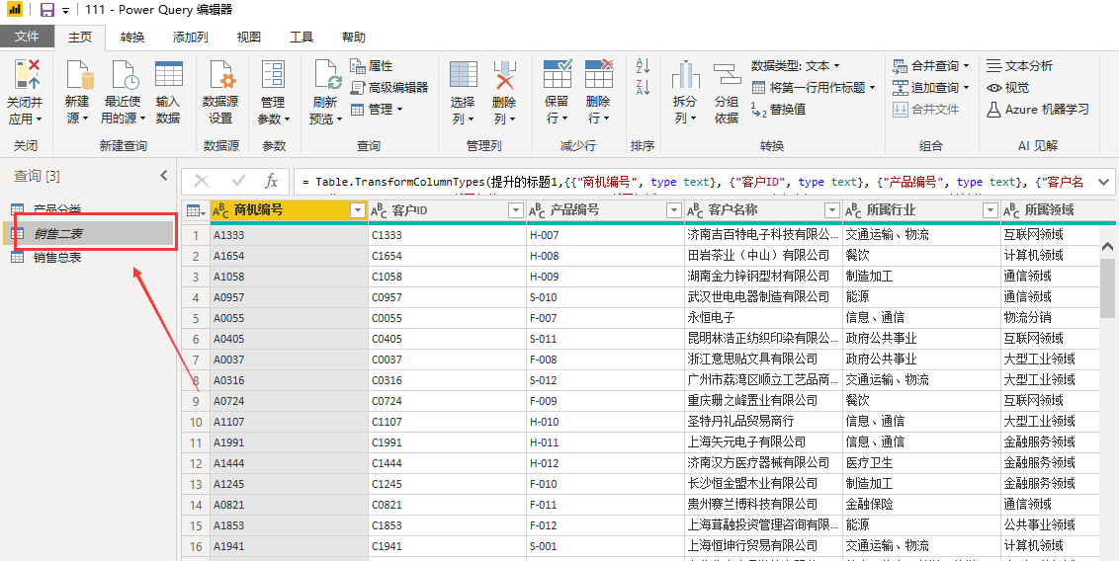Screen dimensions: 1119x561
Task: Click the 所属领域 column header
Action: 1050,210
